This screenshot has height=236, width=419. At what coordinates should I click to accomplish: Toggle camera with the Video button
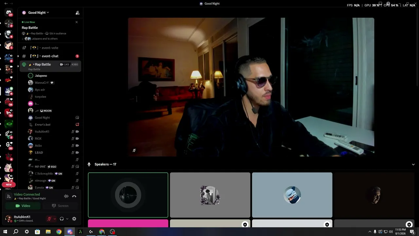click(x=23, y=206)
